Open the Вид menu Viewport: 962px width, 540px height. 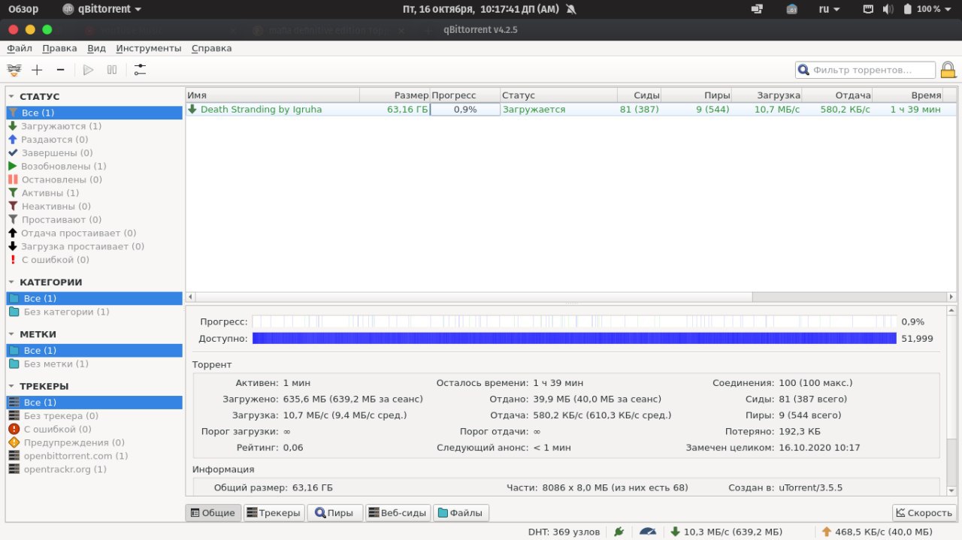[x=96, y=48]
